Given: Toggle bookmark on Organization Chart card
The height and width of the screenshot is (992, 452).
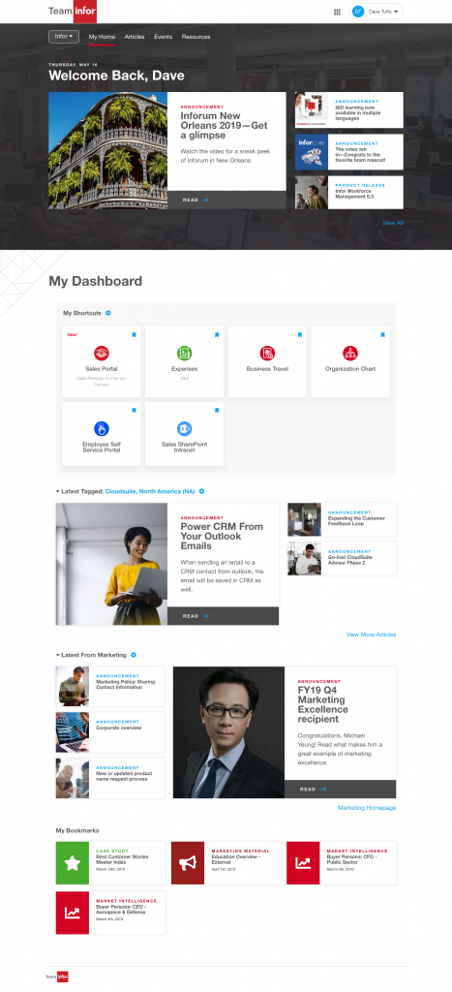Looking at the screenshot, I should [x=382, y=334].
